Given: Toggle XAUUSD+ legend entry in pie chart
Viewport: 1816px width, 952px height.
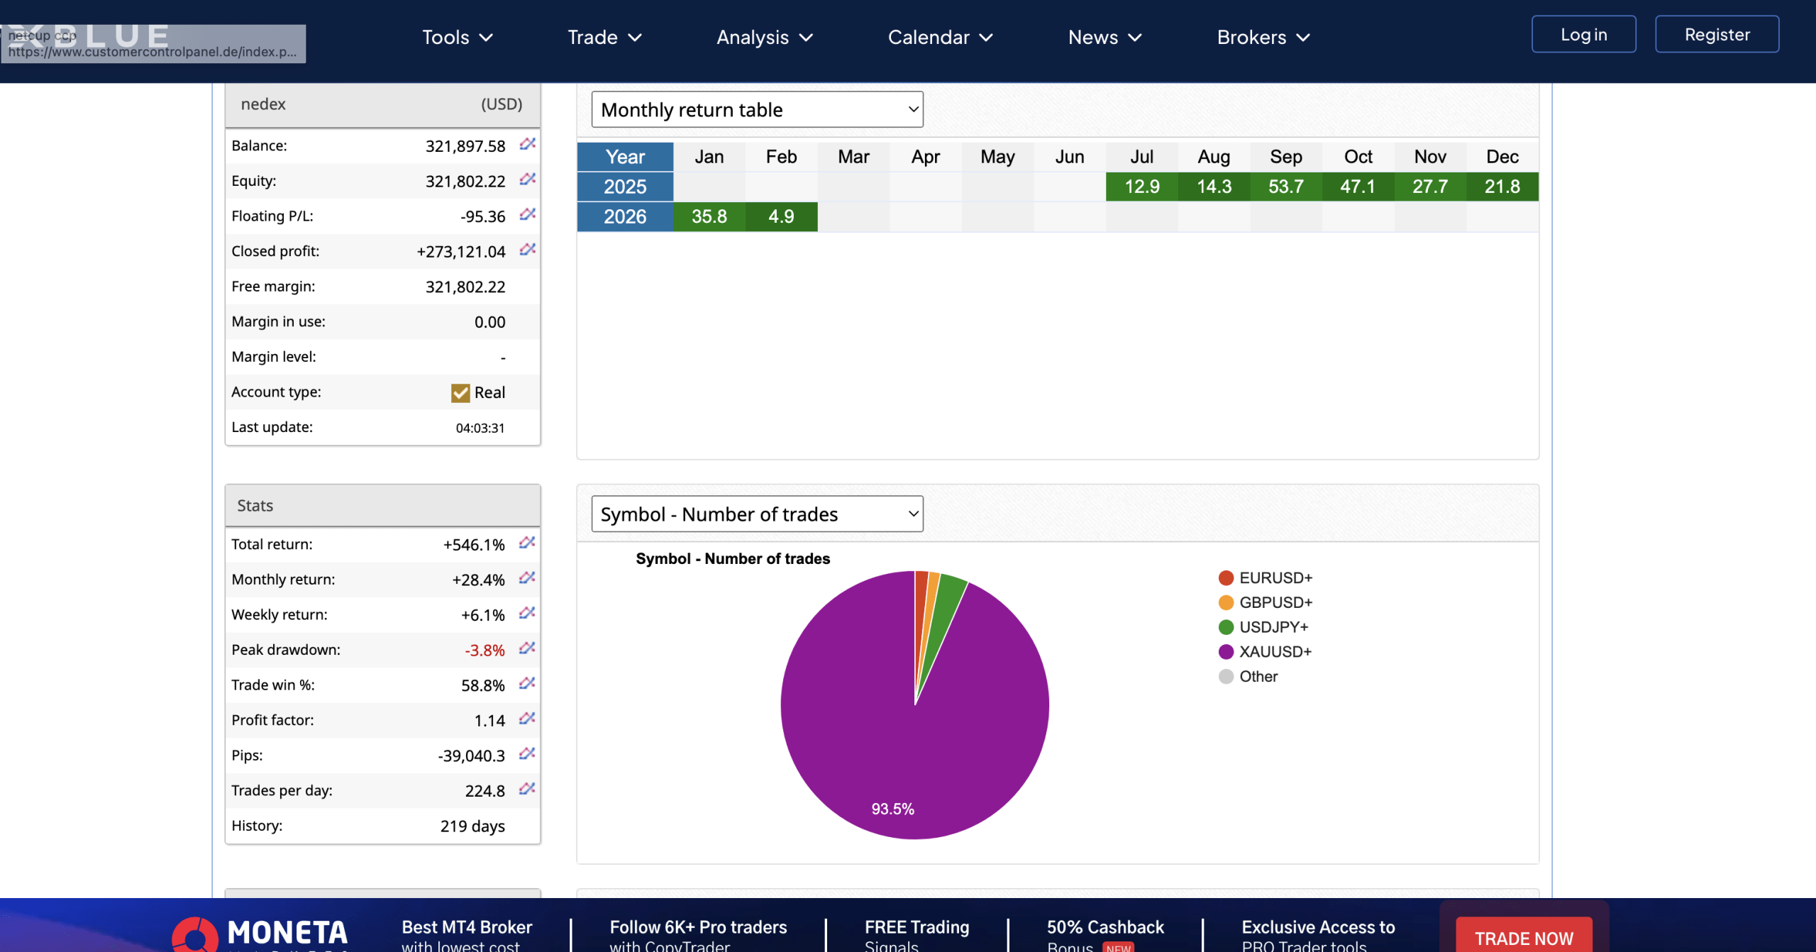Looking at the screenshot, I should [x=1275, y=652].
